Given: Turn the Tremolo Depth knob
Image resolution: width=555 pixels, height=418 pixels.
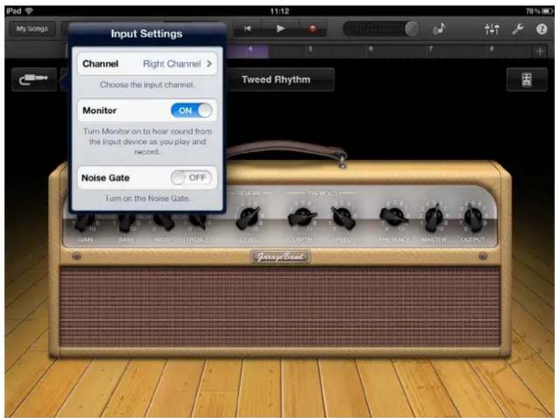Looking at the screenshot, I should (x=302, y=217).
